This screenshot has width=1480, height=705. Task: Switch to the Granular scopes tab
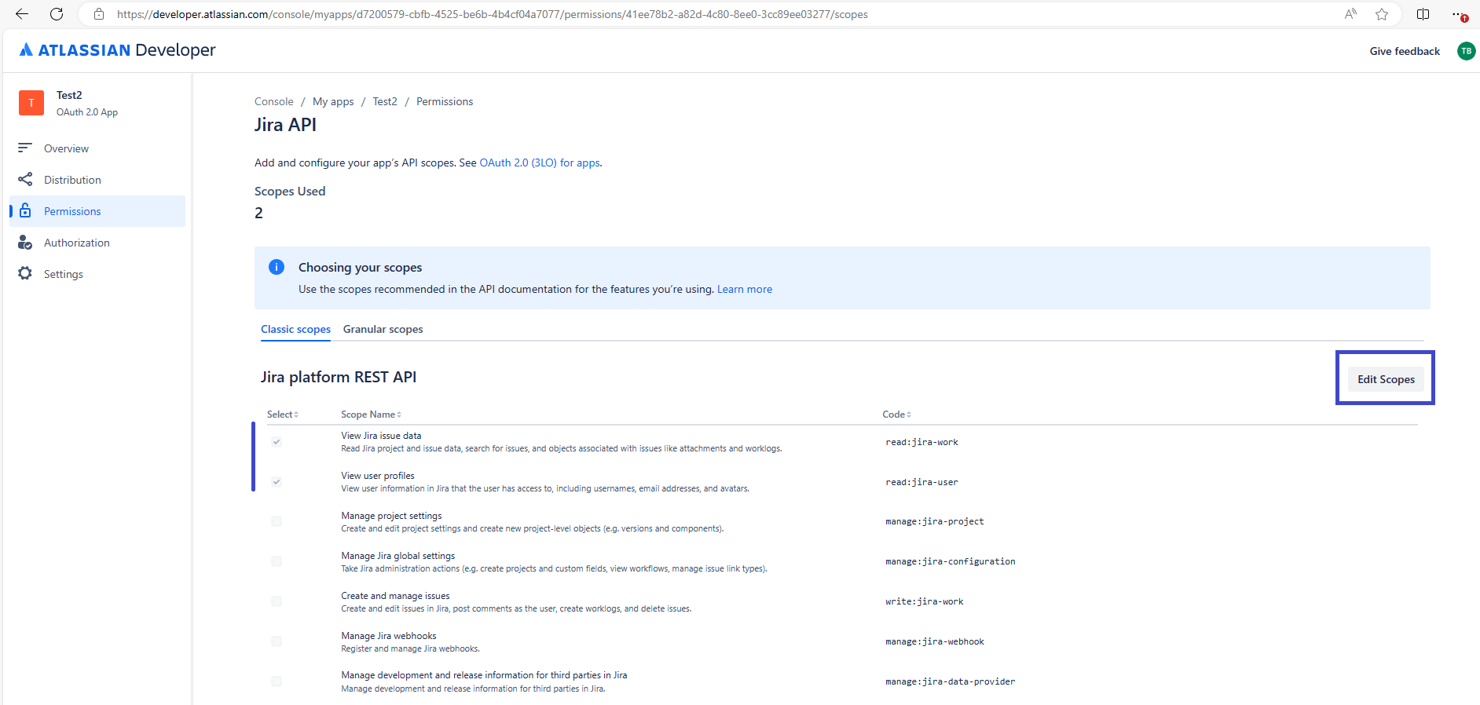coord(383,329)
